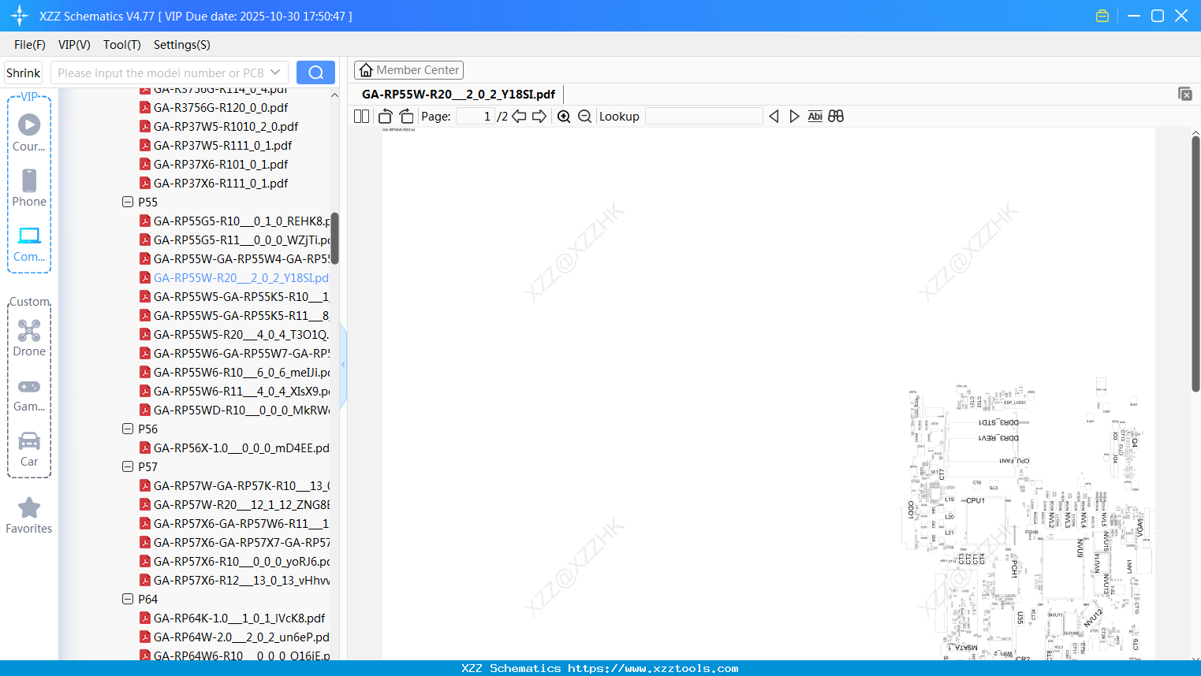The image size is (1201, 676).
Task: Click the binoculars search icon
Action: [x=836, y=116]
